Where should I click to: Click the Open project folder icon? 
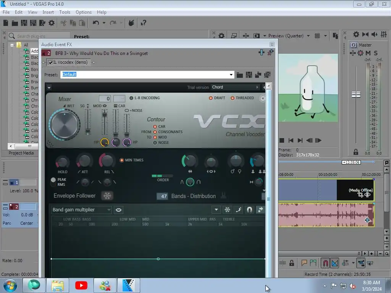15,23
